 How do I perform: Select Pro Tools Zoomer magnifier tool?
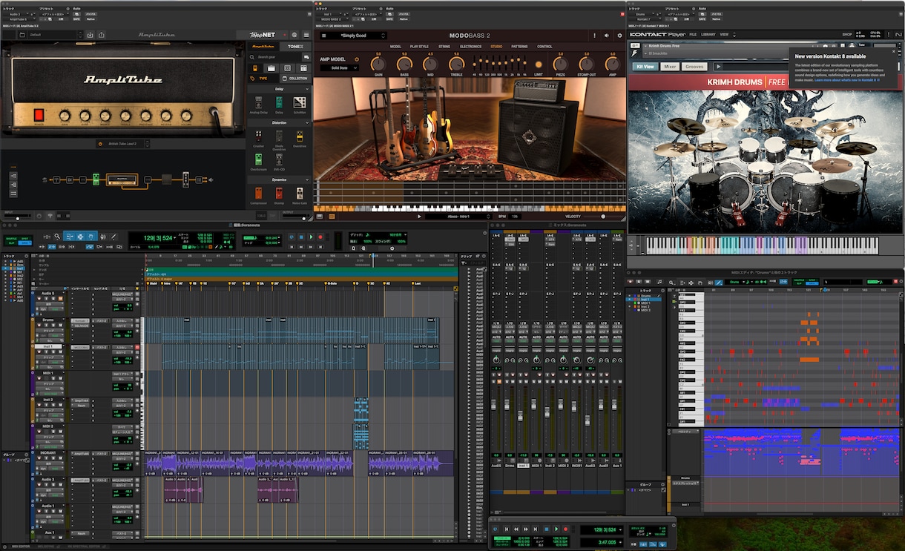click(57, 237)
